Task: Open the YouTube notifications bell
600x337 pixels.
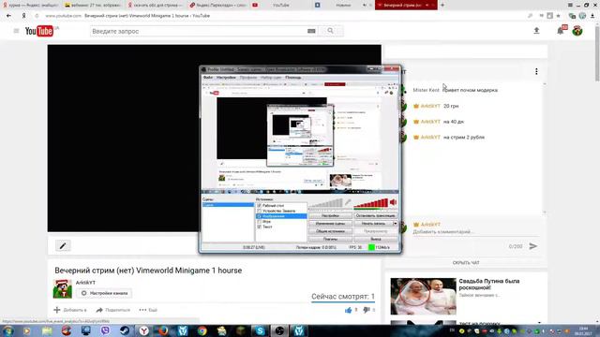Action: (x=561, y=31)
